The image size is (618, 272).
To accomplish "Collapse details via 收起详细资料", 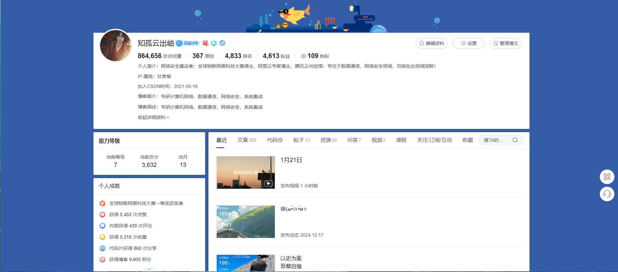I will [154, 117].
